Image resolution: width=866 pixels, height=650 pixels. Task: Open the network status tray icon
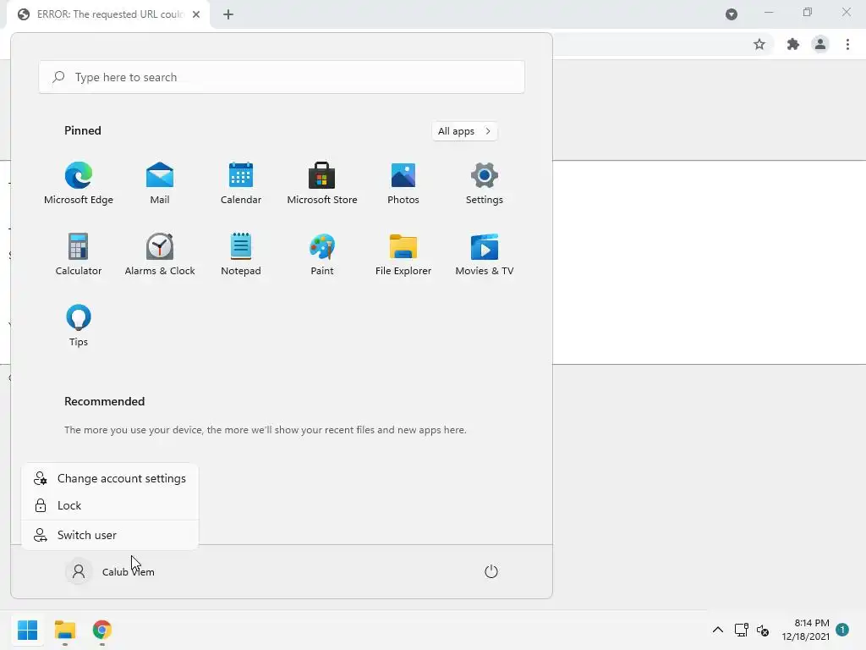741,630
